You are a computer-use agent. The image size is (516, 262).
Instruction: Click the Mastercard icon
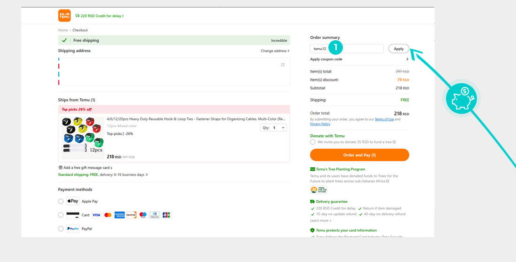coord(108,215)
